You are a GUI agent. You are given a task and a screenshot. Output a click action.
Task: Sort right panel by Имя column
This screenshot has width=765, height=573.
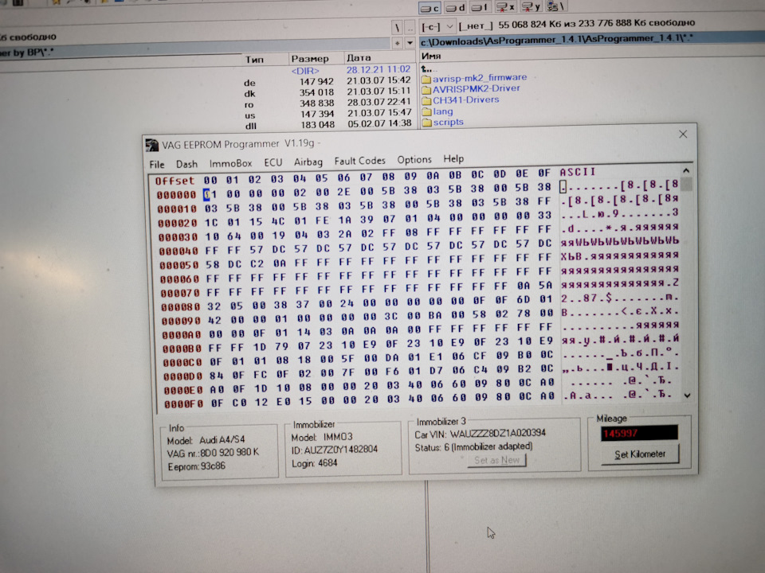[x=431, y=56]
